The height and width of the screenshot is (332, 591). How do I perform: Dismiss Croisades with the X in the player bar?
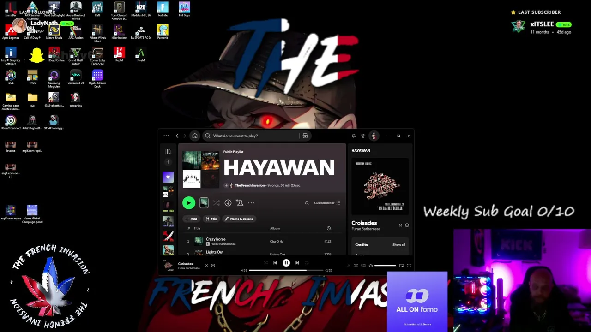point(206,266)
